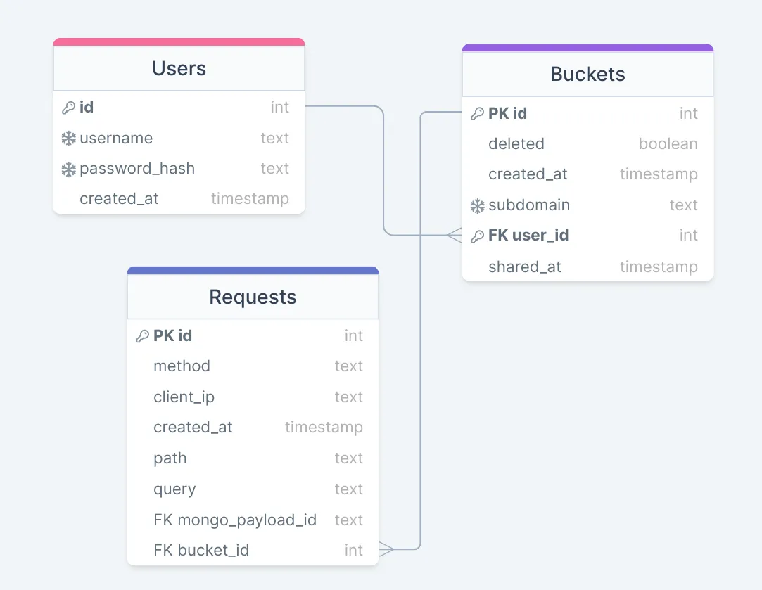Image resolution: width=762 pixels, height=590 pixels.
Task: Select the Buckets table header
Action: 588,73
